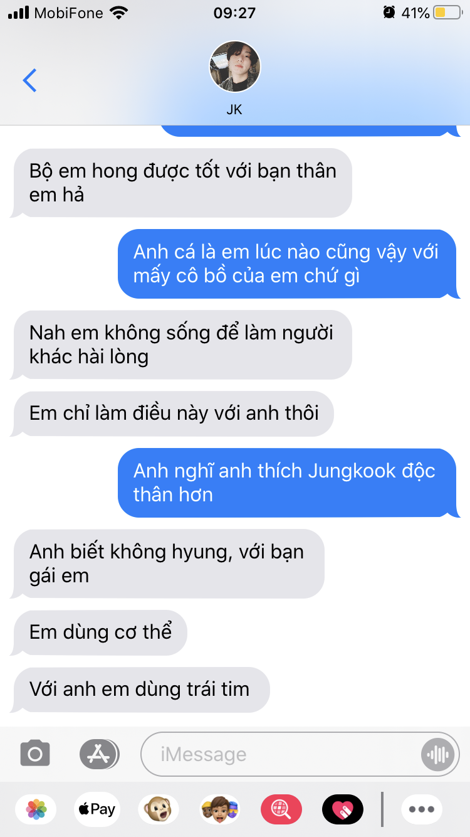Image resolution: width=470 pixels, height=837 pixels.
Task: Expand contact details via JK name
Action: 234,110
